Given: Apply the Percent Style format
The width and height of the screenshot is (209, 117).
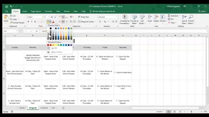Looking at the screenshot, I should point(105,22).
